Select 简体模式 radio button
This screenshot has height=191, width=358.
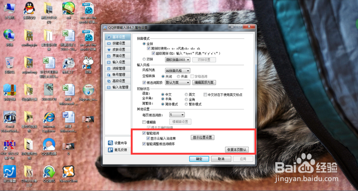[x=163, y=104]
